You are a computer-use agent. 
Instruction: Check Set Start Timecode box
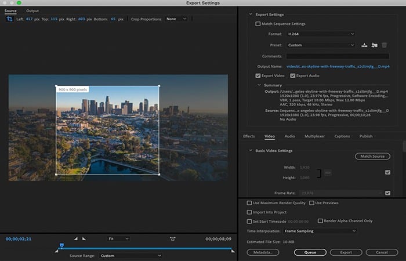[249, 222]
